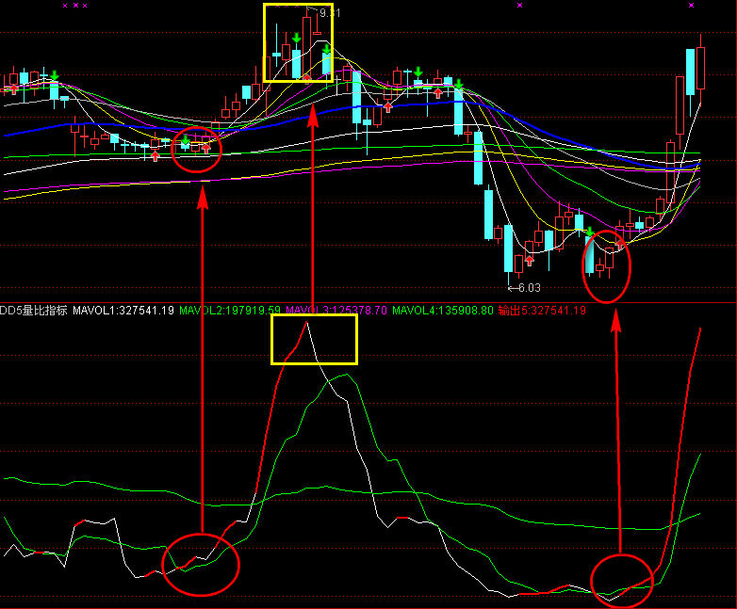This screenshot has height=609, width=737.
Task: Click the DD5量比指标 indicator title
Action: click(x=33, y=311)
